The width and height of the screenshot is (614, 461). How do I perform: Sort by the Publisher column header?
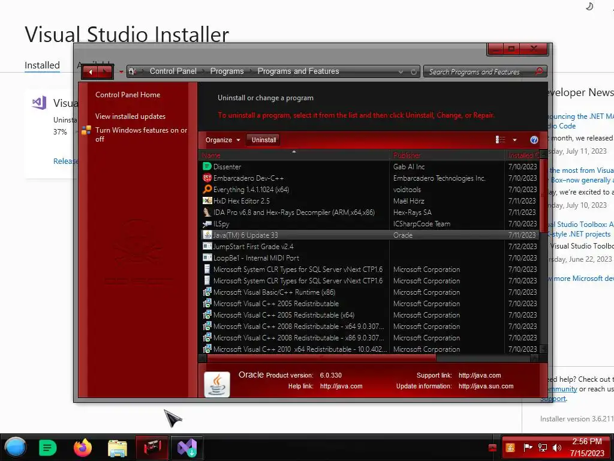447,155
